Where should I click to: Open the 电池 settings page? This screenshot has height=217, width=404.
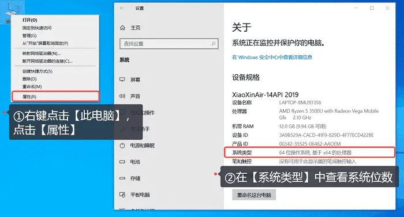[135, 162]
